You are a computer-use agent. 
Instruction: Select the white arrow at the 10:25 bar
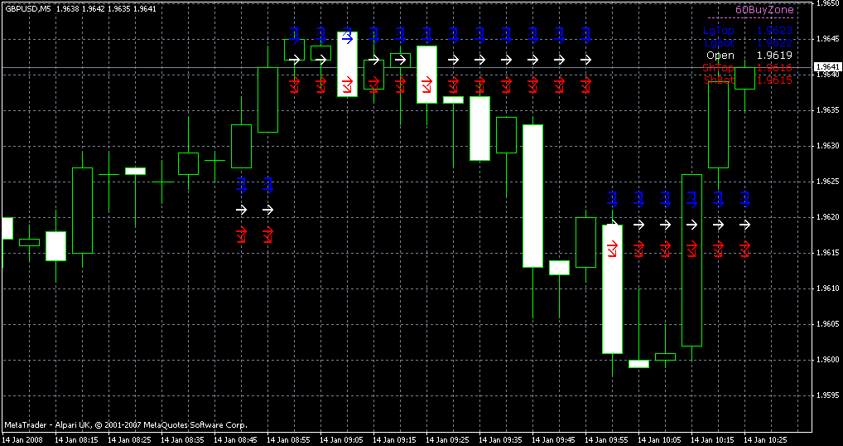(744, 225)
